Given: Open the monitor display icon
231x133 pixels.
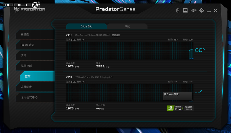Looking at the screenshot, I should [x=185, y=10].
